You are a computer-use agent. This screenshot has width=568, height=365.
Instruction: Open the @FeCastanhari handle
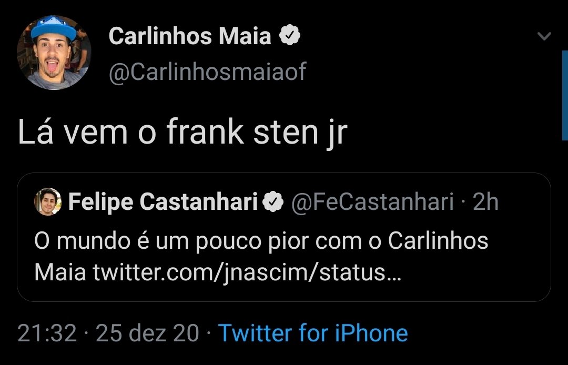click(x=372, y=202)
